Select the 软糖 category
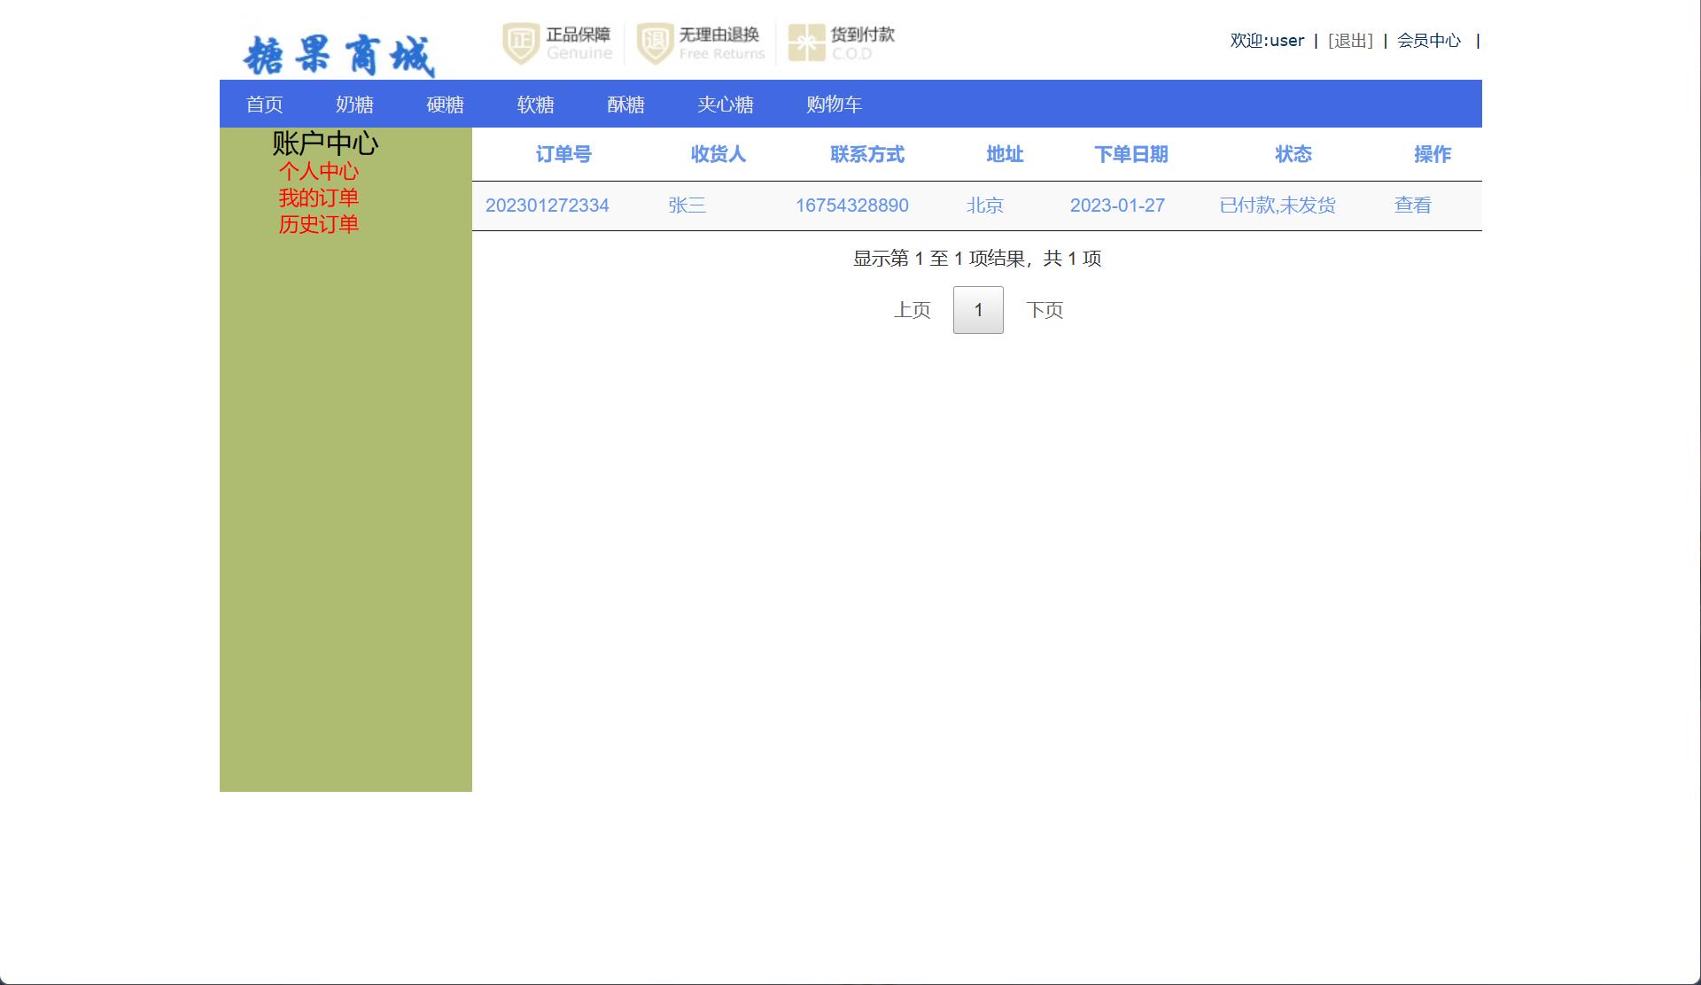Screen dimensions: 1701x985 tap(535, 104)
